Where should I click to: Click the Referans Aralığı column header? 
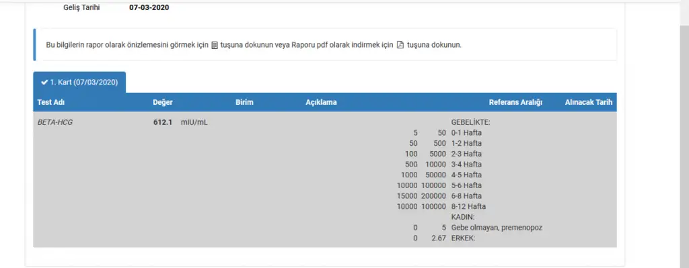pos(515,102)
